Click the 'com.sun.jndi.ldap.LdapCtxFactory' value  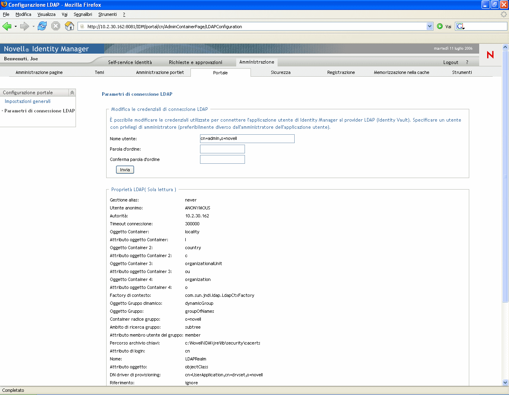click(x=220, y=295)
